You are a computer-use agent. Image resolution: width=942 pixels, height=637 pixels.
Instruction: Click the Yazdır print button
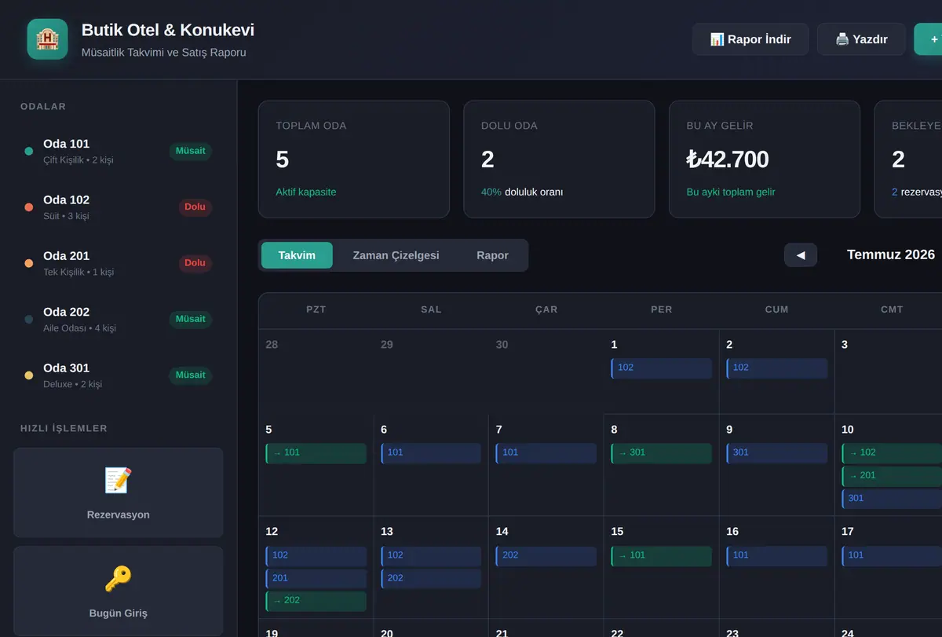click(x=861, y=39)
